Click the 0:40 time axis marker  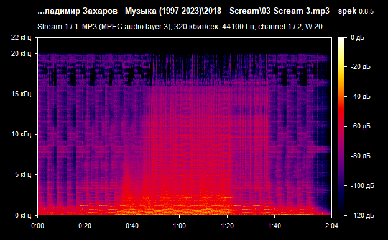(x=132, y=226)
